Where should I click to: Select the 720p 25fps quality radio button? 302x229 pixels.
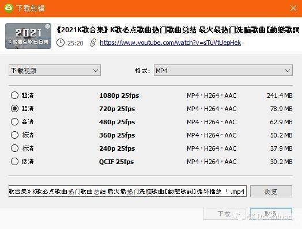[x=14, y=109]
